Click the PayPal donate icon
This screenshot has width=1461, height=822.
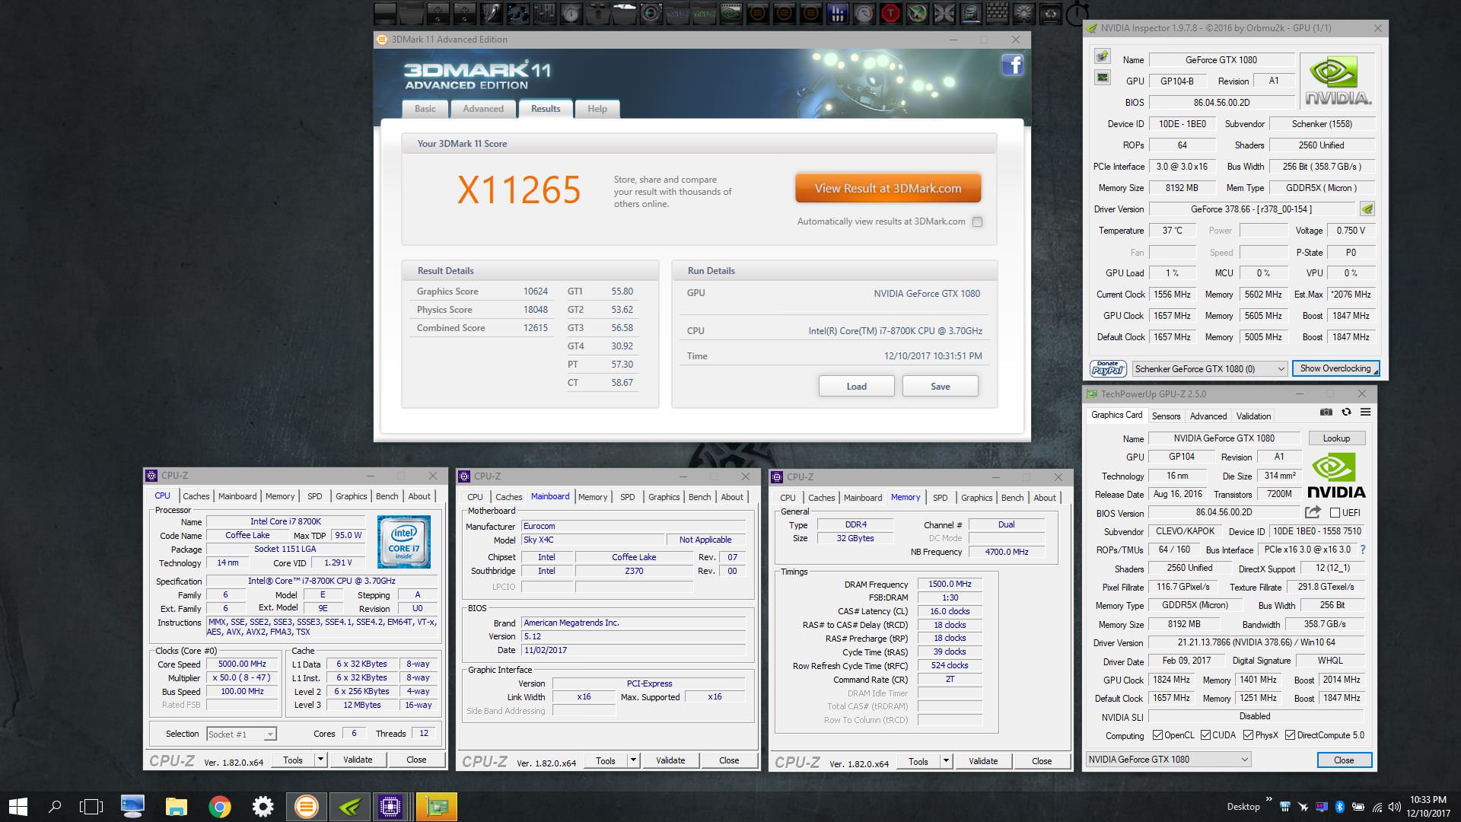pyautogui.click(x=1107, y=368)
